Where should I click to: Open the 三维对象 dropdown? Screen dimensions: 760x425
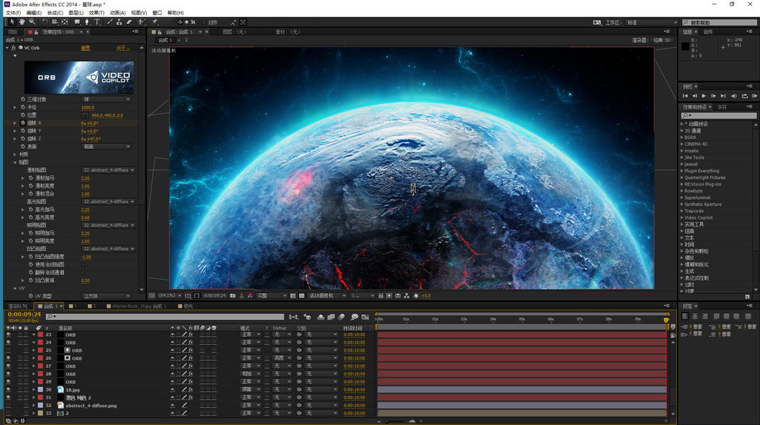pos(106,99)
